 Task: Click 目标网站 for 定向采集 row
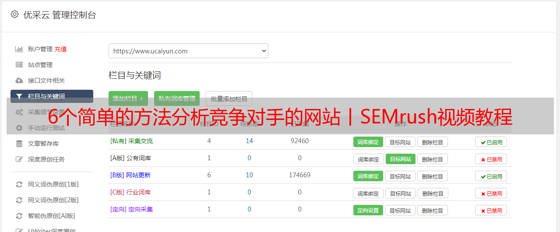point(400,210)
